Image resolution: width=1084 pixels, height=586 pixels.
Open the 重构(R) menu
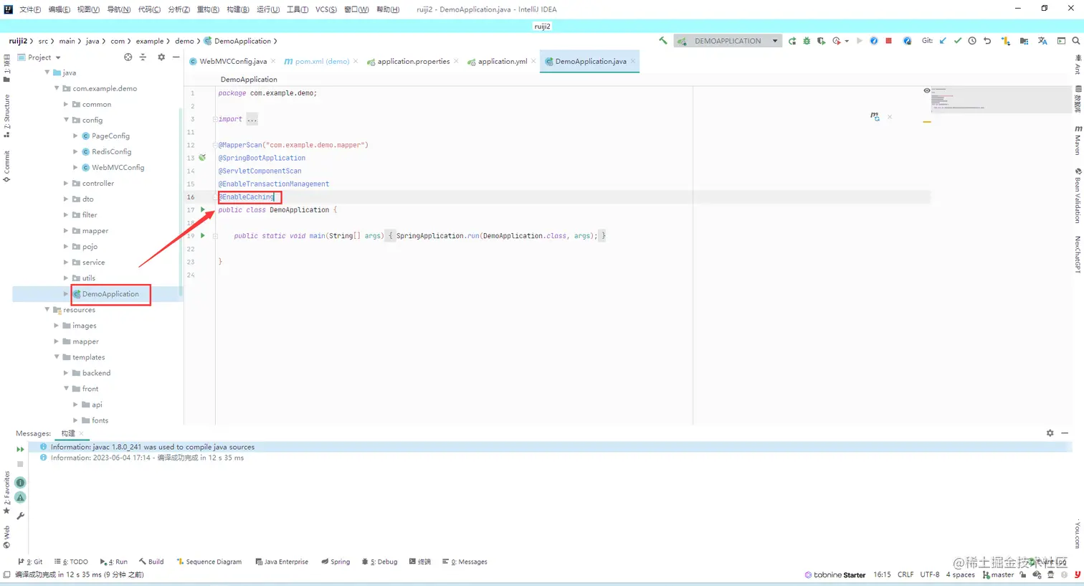[208, 9]
